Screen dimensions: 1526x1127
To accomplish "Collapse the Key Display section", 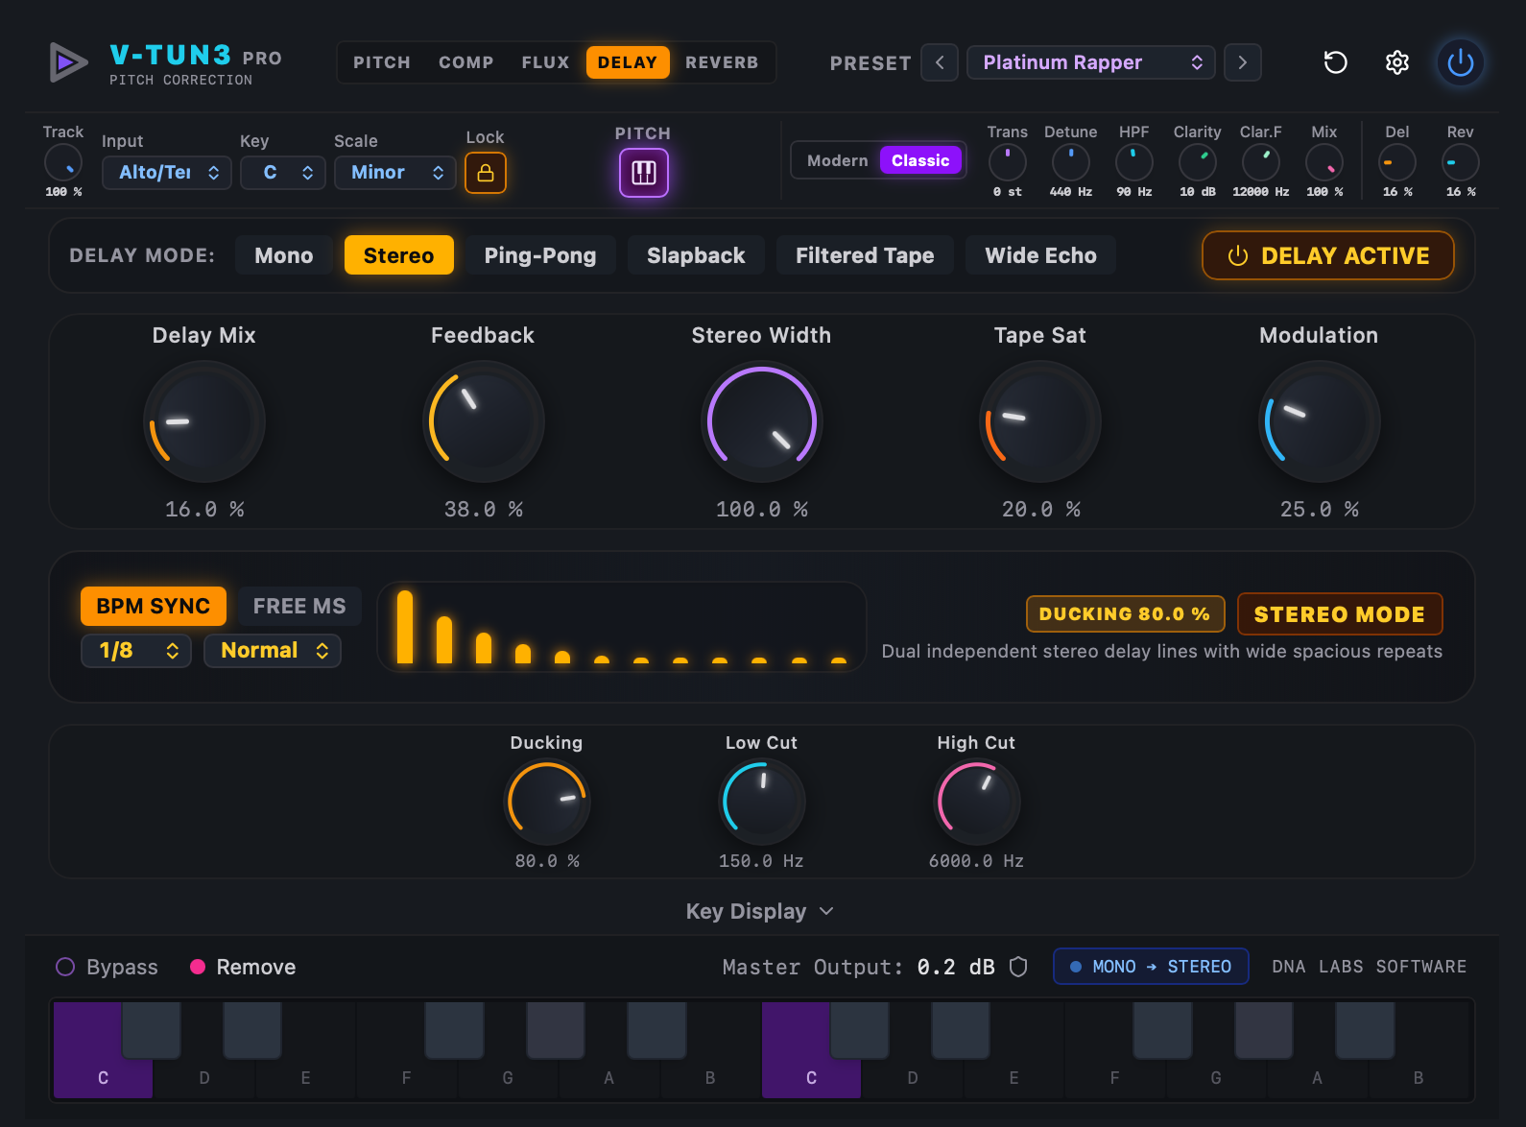I will [x=761, y=911].
